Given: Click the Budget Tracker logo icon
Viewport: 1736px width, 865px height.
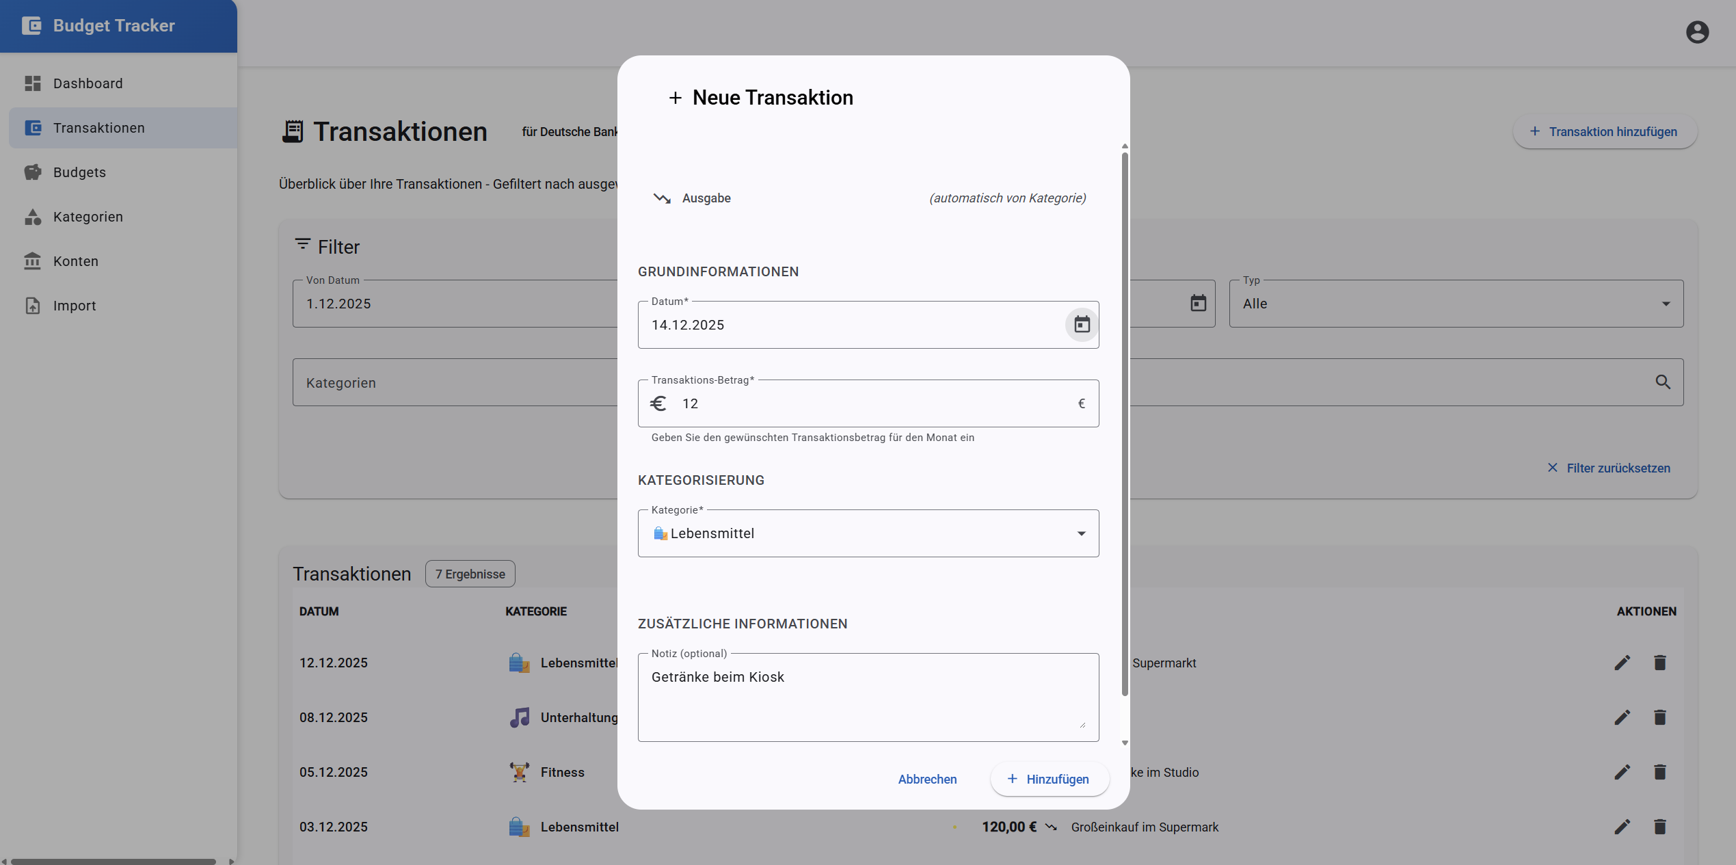Looking at the screenshot, I should pyautogui.click(x=31, y=25).
